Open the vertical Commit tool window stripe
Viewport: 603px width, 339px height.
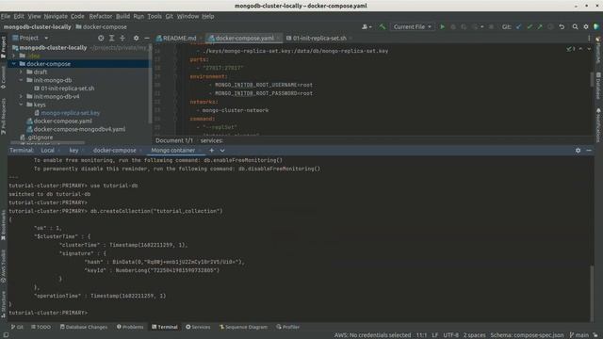[4, 77]
